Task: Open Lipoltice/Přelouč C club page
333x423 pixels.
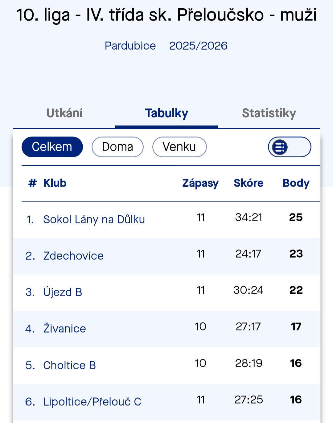Action: [92, 402]
